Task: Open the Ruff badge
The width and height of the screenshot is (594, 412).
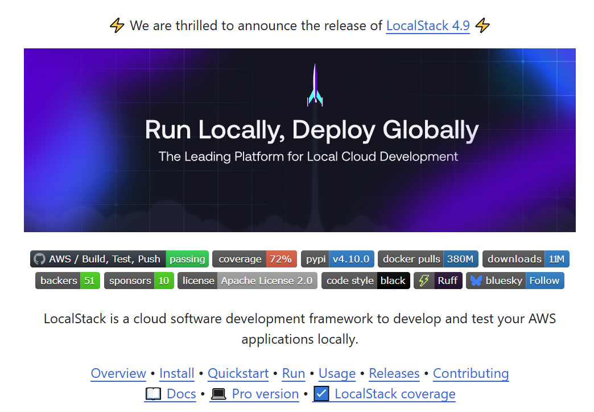Action: [x=438, y=281]
